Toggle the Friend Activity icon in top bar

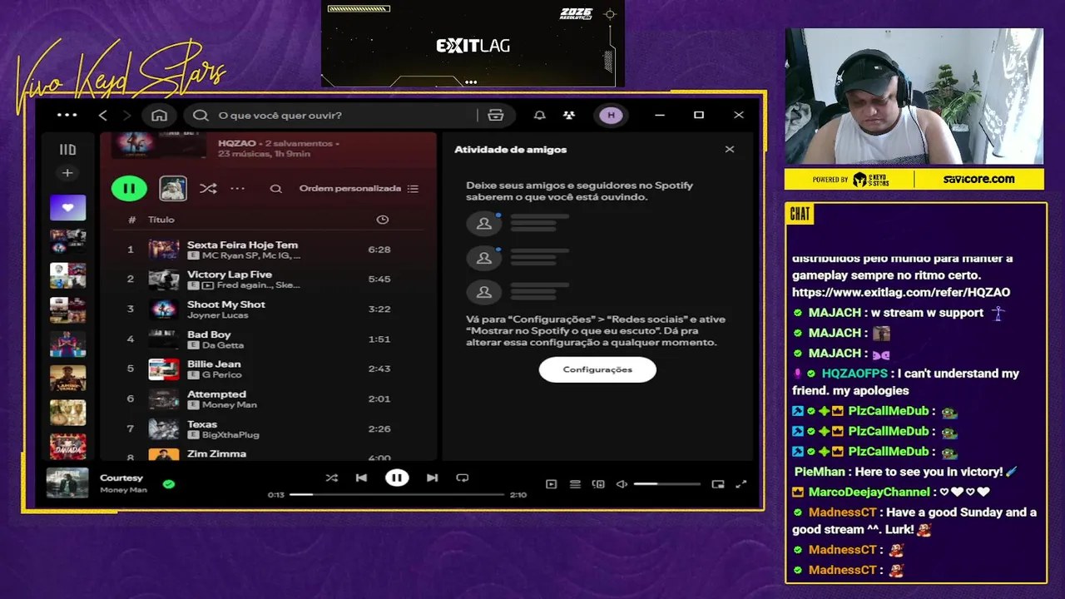[x=568, y=115]
